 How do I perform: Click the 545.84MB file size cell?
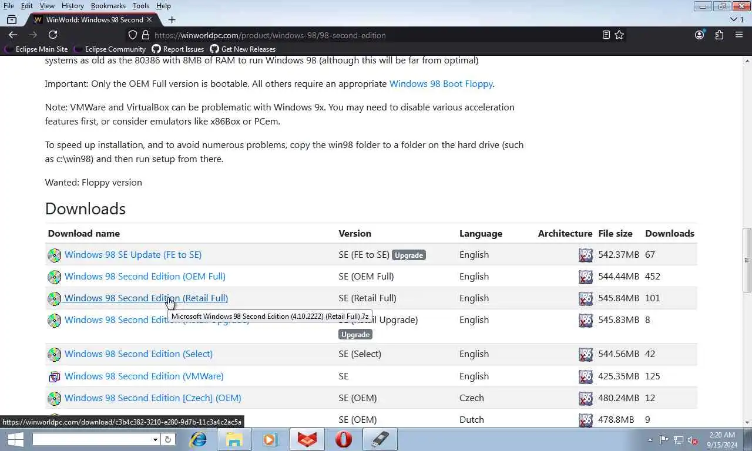(619, 298)
